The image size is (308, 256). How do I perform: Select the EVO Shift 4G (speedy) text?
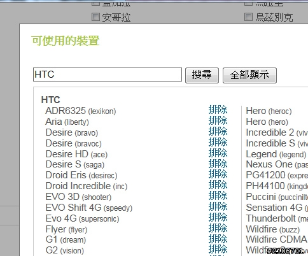click(89, 208)
